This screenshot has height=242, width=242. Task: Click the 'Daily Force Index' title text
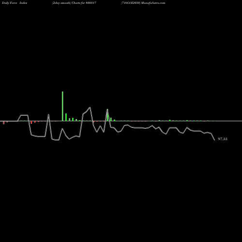tap(15, 3)
